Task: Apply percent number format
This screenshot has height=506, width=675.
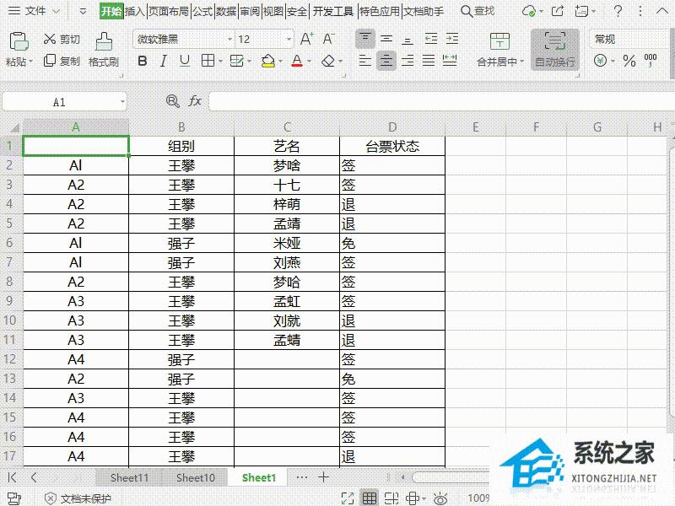Action: pos(629,61)
